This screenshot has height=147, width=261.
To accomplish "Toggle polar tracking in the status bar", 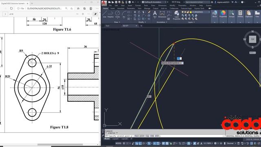I will [144, 143].
